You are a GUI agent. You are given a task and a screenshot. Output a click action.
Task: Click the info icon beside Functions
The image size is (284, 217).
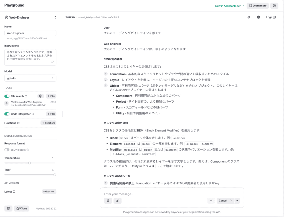(18, 123)
